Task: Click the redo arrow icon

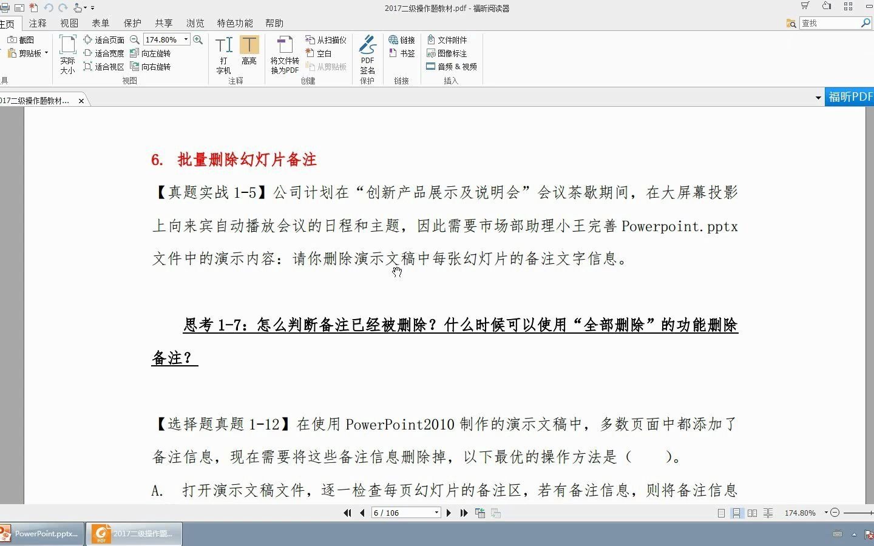Action: click(x=63, y=8)
